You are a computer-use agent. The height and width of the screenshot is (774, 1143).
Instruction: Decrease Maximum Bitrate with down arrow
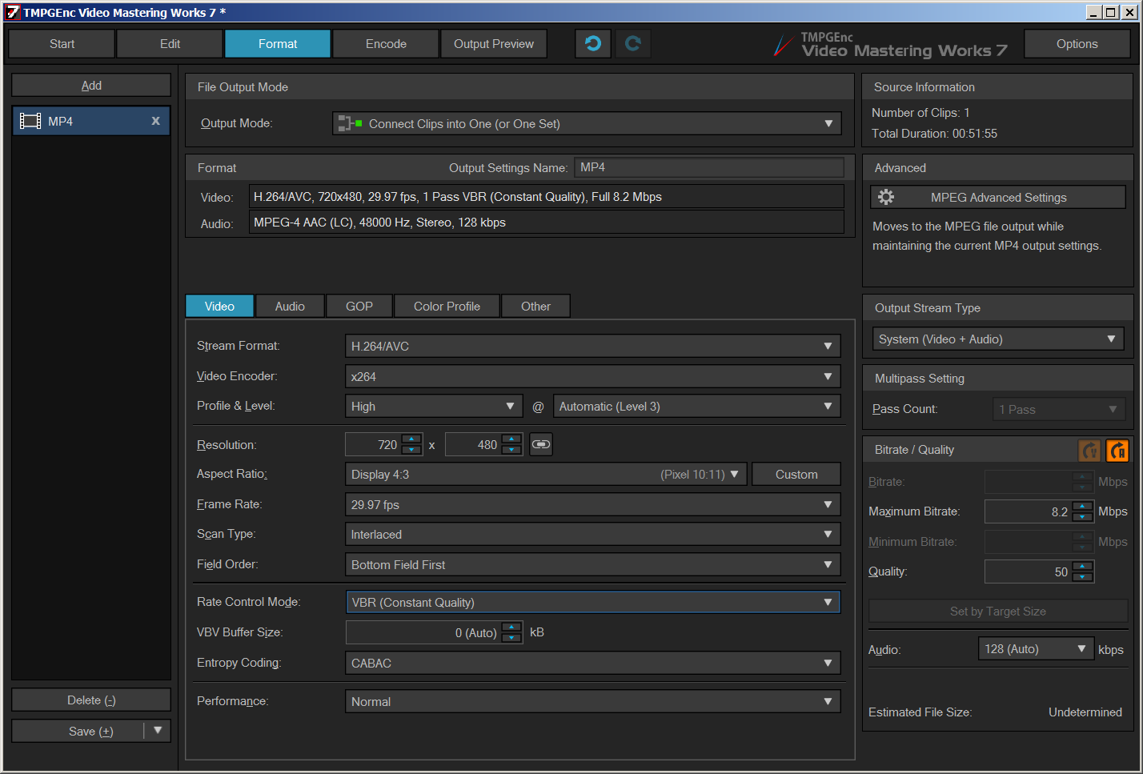(1082, 516)
